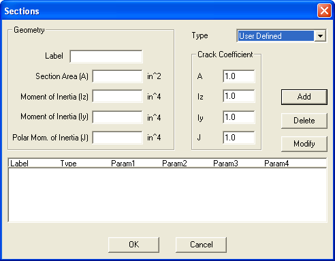Image resolution: width=335 pixels, height=261 pixels.
Task: Edit the crack coefficient Iy value
Action: click(x=239, y=117)
